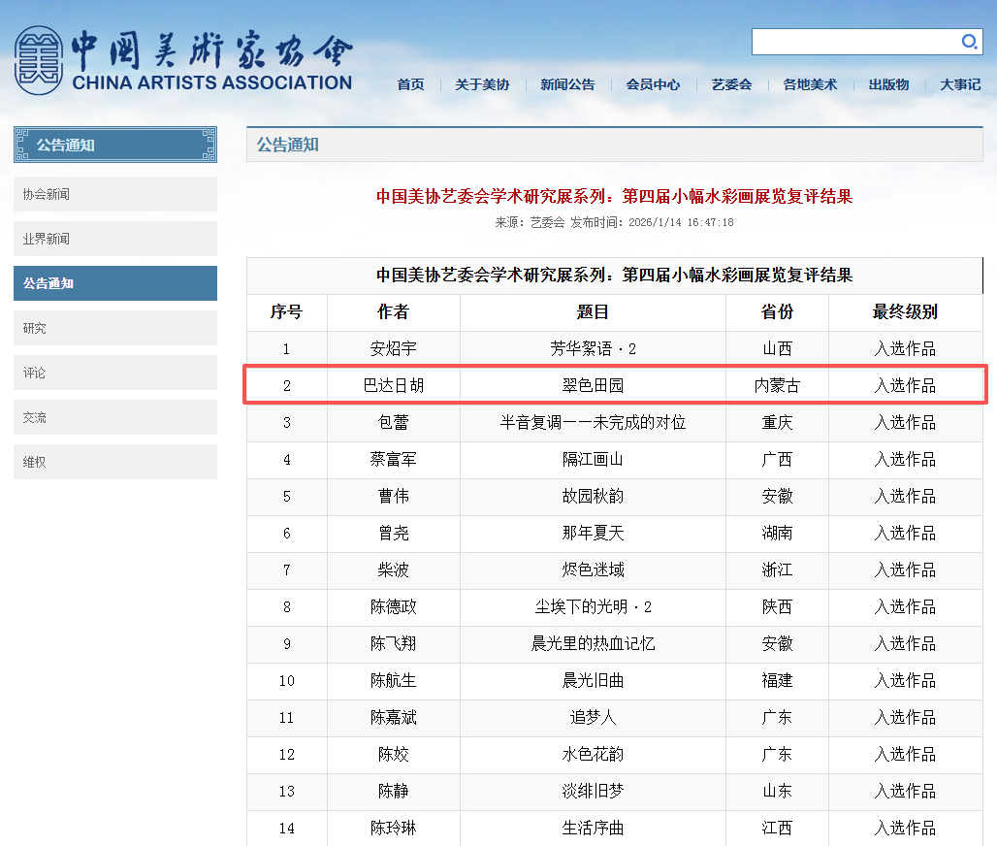Click the search magnifier icon
Screen dimensions: 997x846
(x=969, y=42)
